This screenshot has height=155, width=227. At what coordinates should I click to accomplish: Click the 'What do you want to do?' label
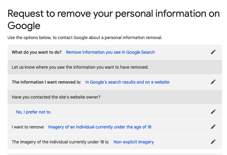pyautogui.click(x=37, y=52)
